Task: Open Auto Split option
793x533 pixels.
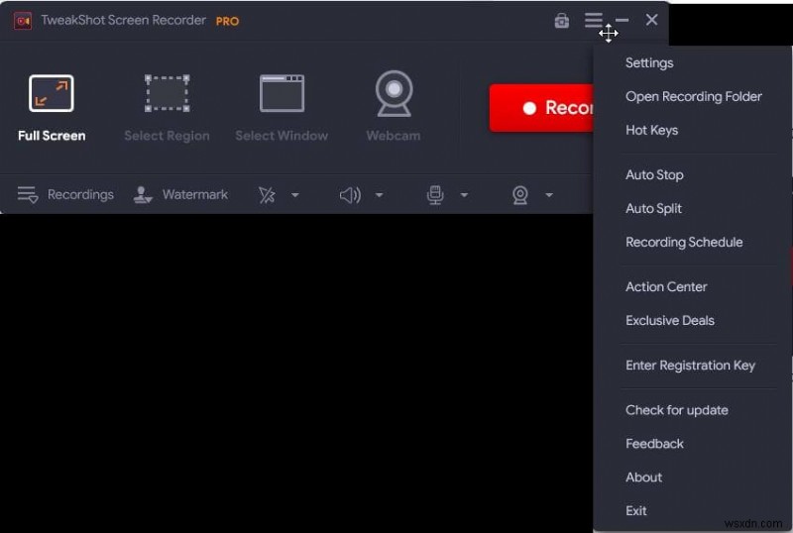Action: [653, 208]
